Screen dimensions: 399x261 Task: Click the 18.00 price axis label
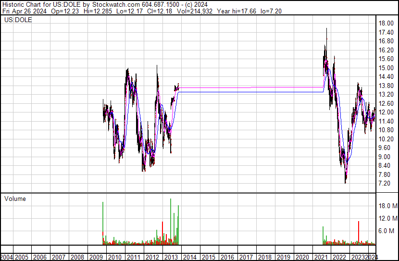coord(387,23)
